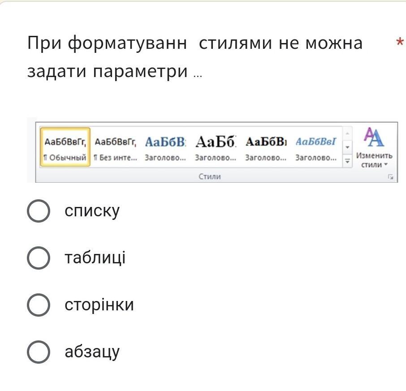Screen dimensions: 406x391
Task: Pick the "сторінки" radio option
Action: 39,305
